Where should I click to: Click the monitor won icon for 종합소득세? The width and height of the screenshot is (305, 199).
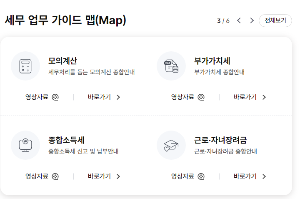[25, 145]
